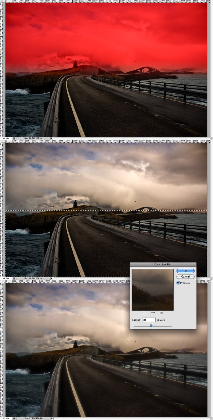Click the 33.33% zoom field under red-sky image
213x420 pixels.
pyautogui.click(x=6, y=139)
